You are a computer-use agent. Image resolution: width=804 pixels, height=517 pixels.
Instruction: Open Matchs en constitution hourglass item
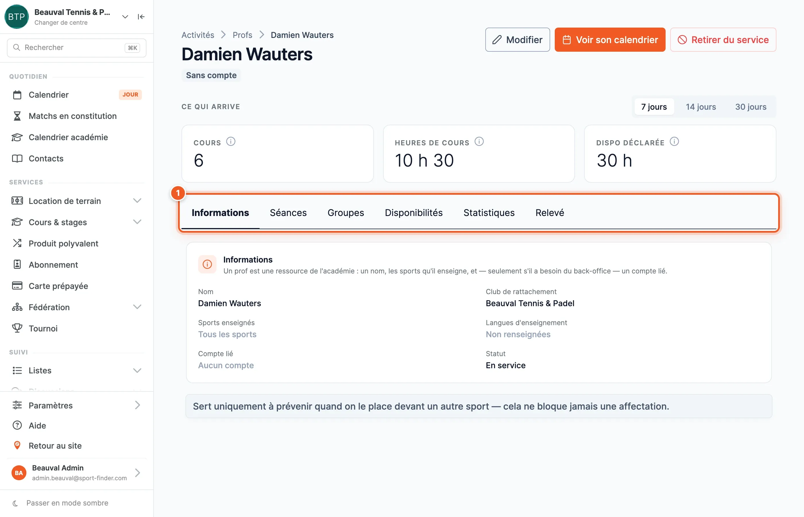click(x=76, y=116)
